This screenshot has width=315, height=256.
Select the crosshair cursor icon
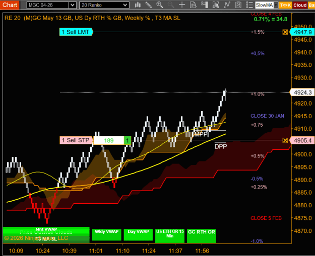tap(182, 5)
